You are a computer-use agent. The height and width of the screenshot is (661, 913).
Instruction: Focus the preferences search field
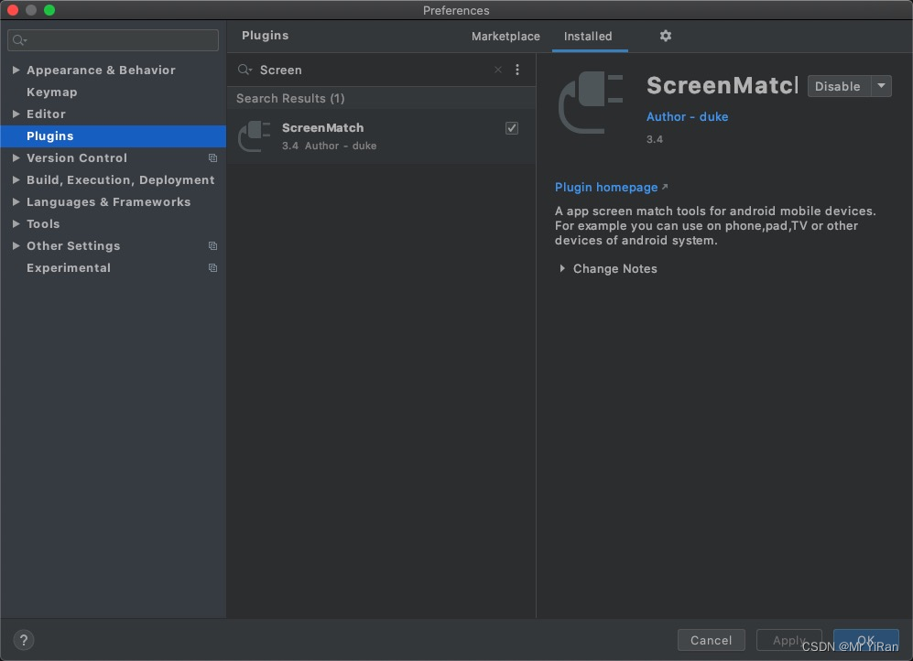click(x=113, y=40)
